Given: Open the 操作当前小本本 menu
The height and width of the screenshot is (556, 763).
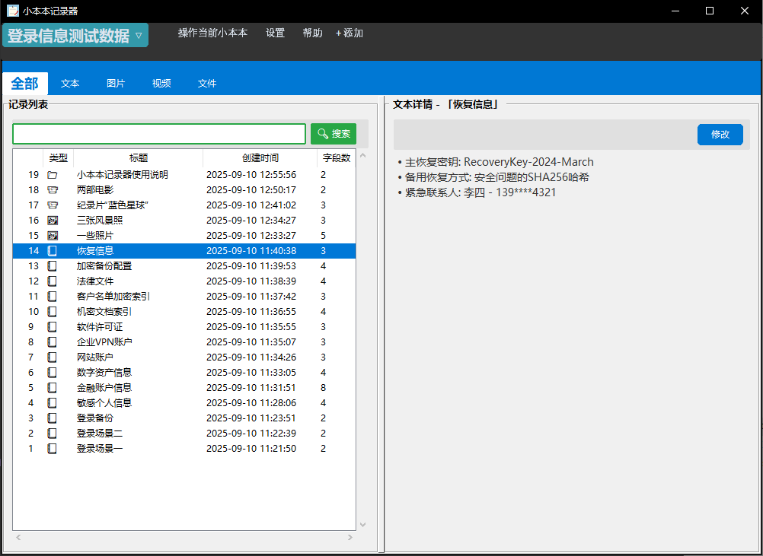Looking at the screenshot, I should (x=212, y=33).
